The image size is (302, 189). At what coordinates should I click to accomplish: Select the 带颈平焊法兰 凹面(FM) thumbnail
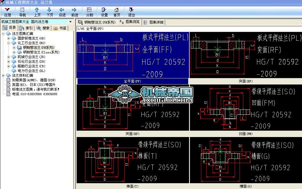click(246, 108)
